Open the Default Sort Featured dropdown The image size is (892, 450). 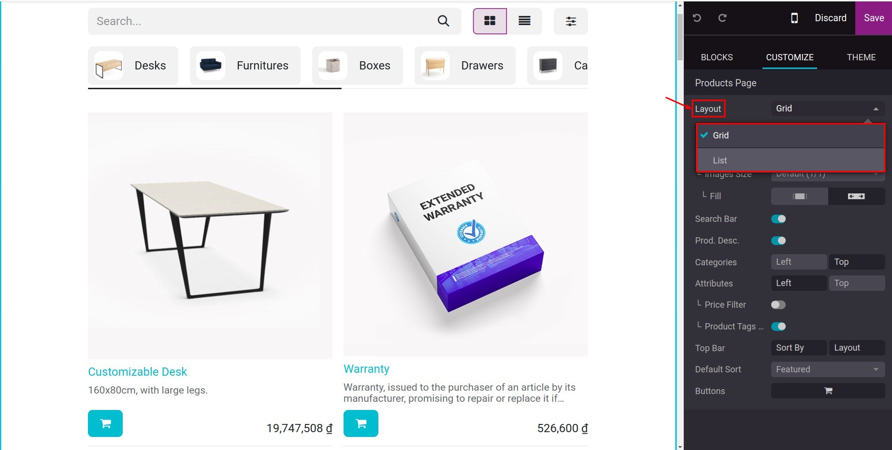[827, 369]
